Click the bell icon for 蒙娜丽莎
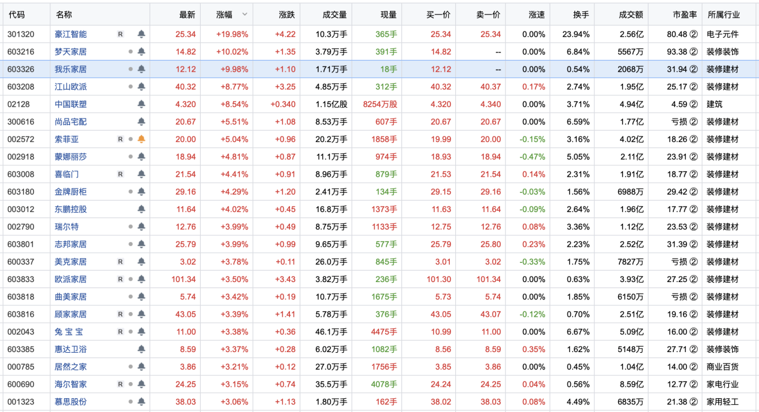Viewport: 759px width, 412px height. [x=141, y=156]
